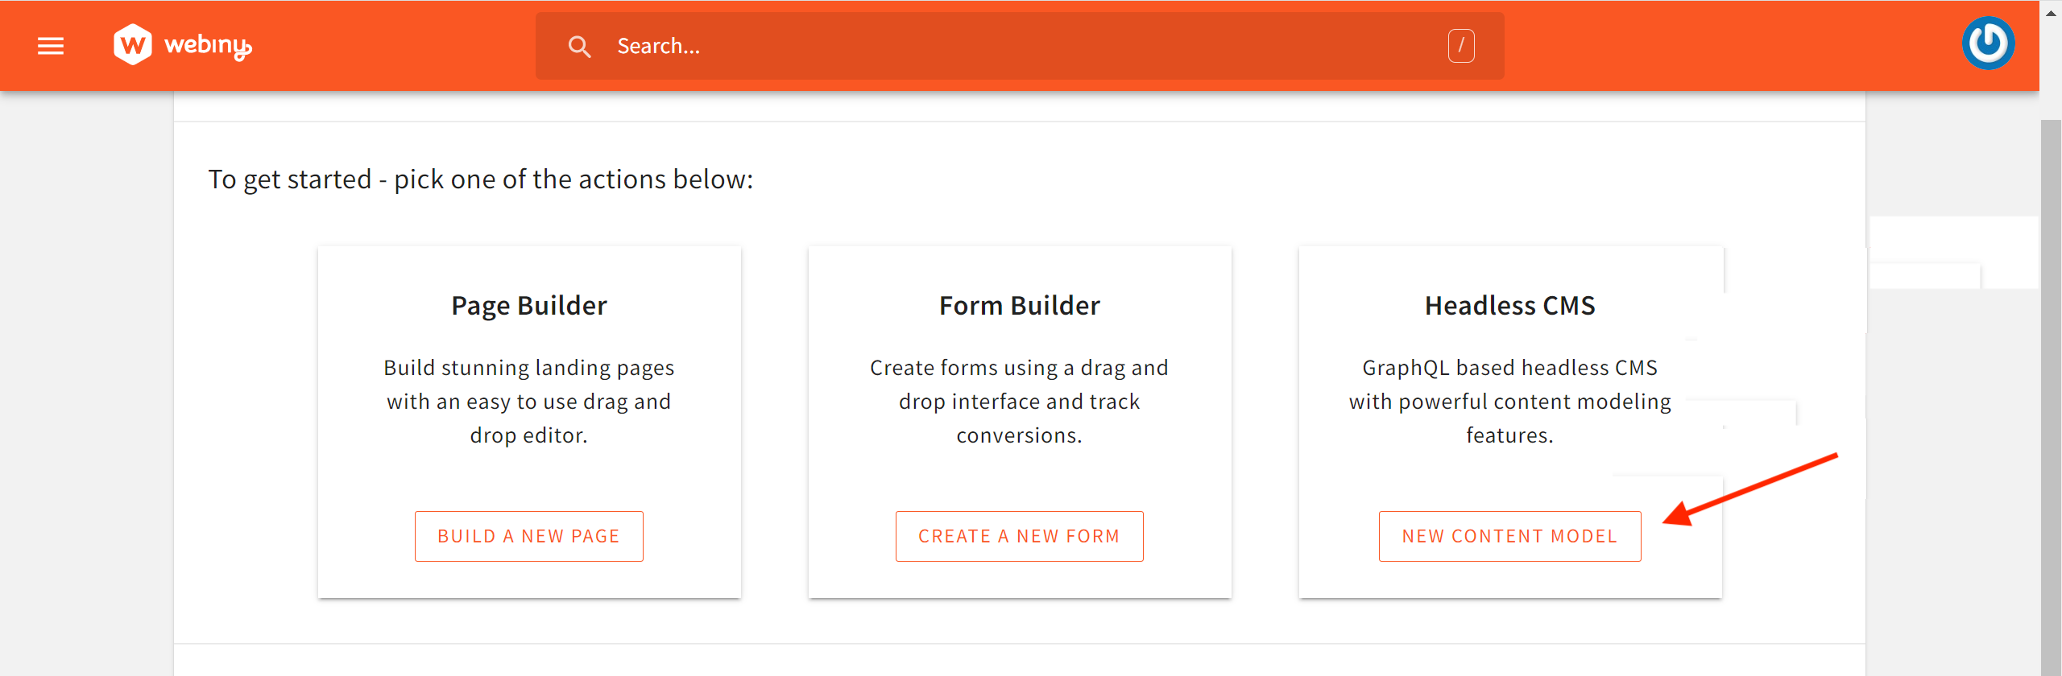Click the Form Builder description text
This screenshot has height=676, width=2062.
1019,401
